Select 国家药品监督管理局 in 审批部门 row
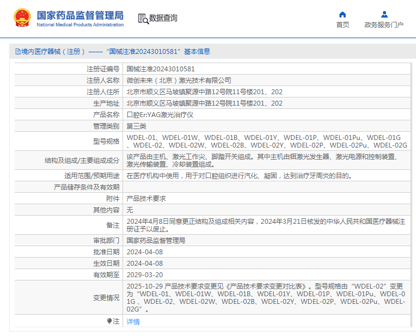The image size is (416, 336). [x=156, y=241]
